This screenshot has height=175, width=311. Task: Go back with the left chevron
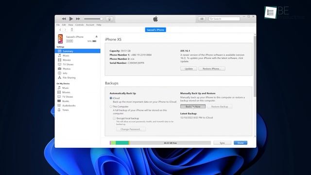(60, 30)
